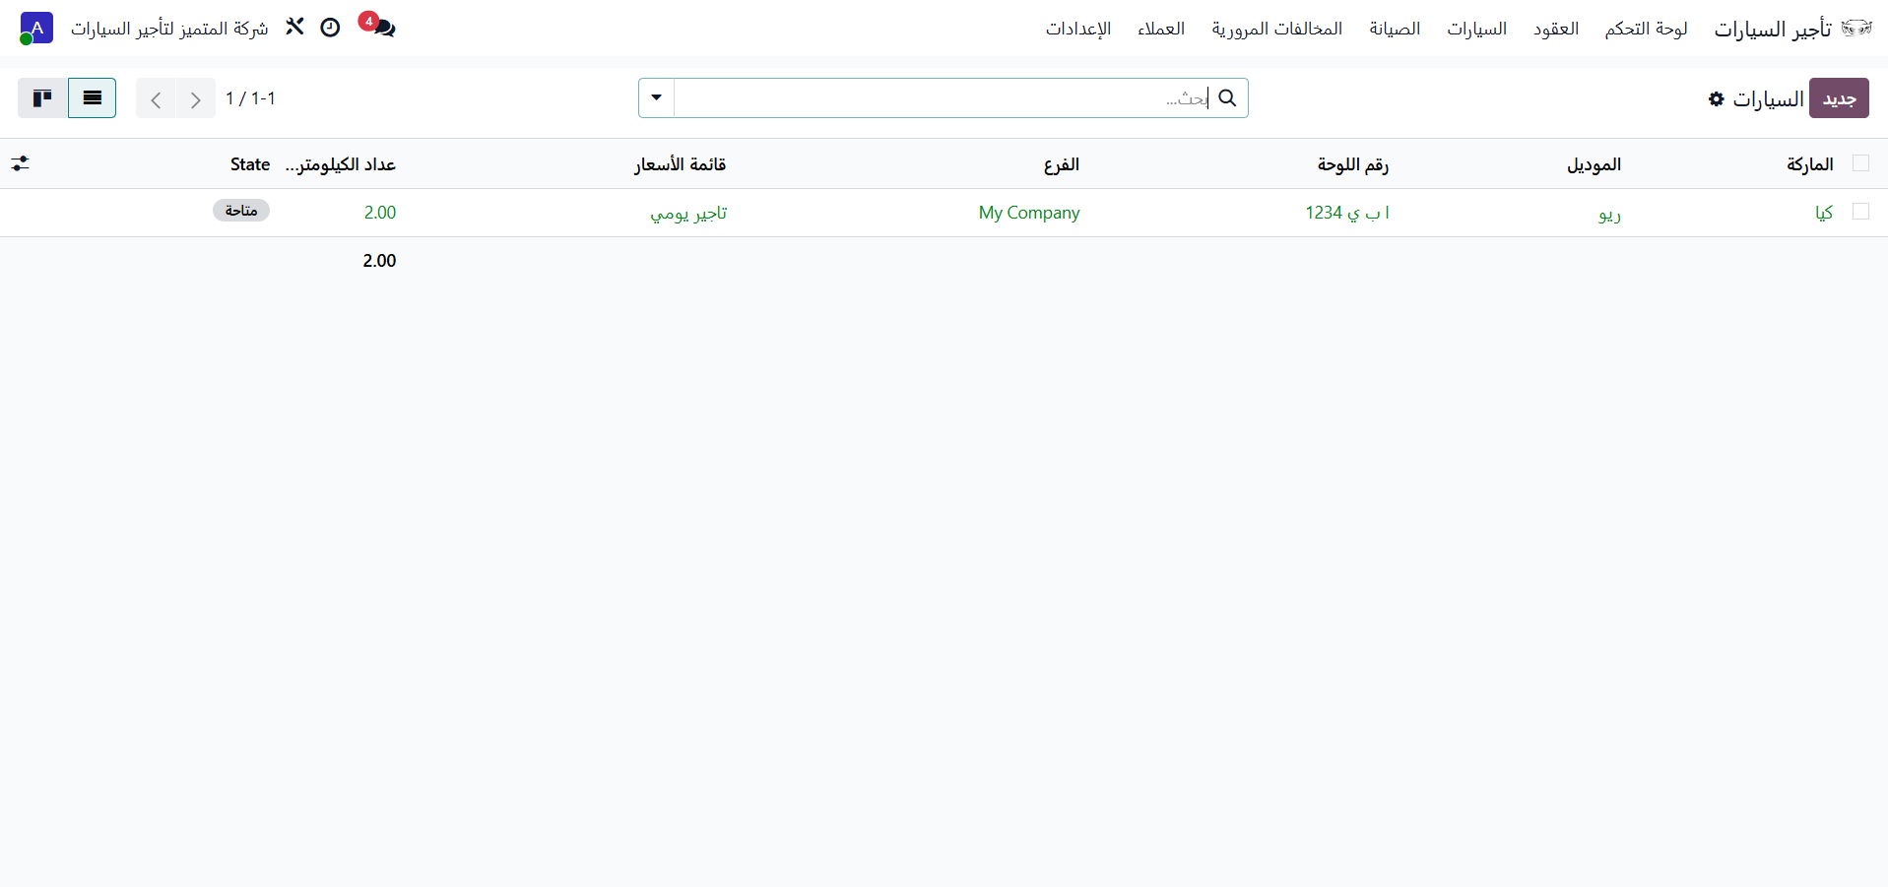1888x887 pixels.
Task: Open the العملاء menu
Action: point(1161,29)
